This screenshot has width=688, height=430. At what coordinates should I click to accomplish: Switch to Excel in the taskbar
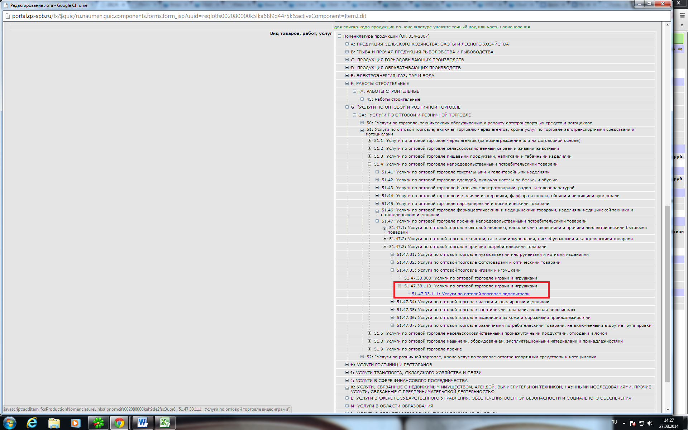click(x=164, y=423)
